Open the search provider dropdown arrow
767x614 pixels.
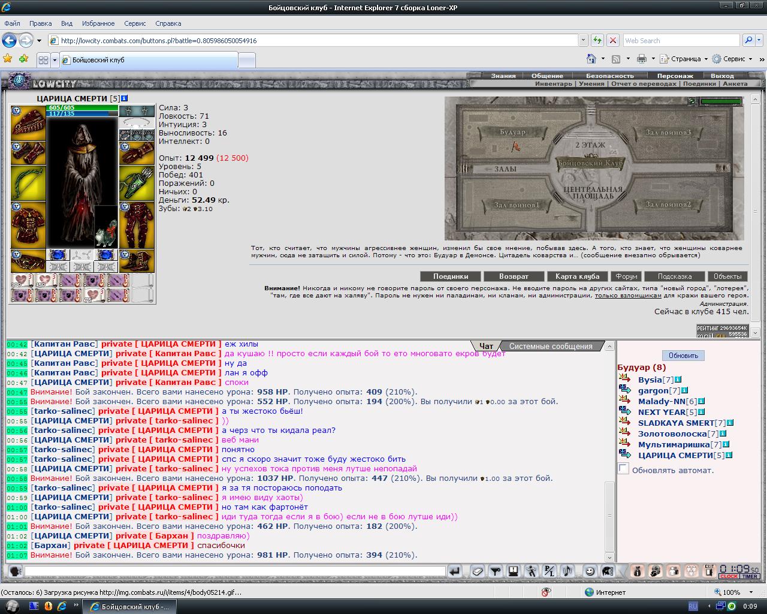pyautogui.click(x=759, y=41)
